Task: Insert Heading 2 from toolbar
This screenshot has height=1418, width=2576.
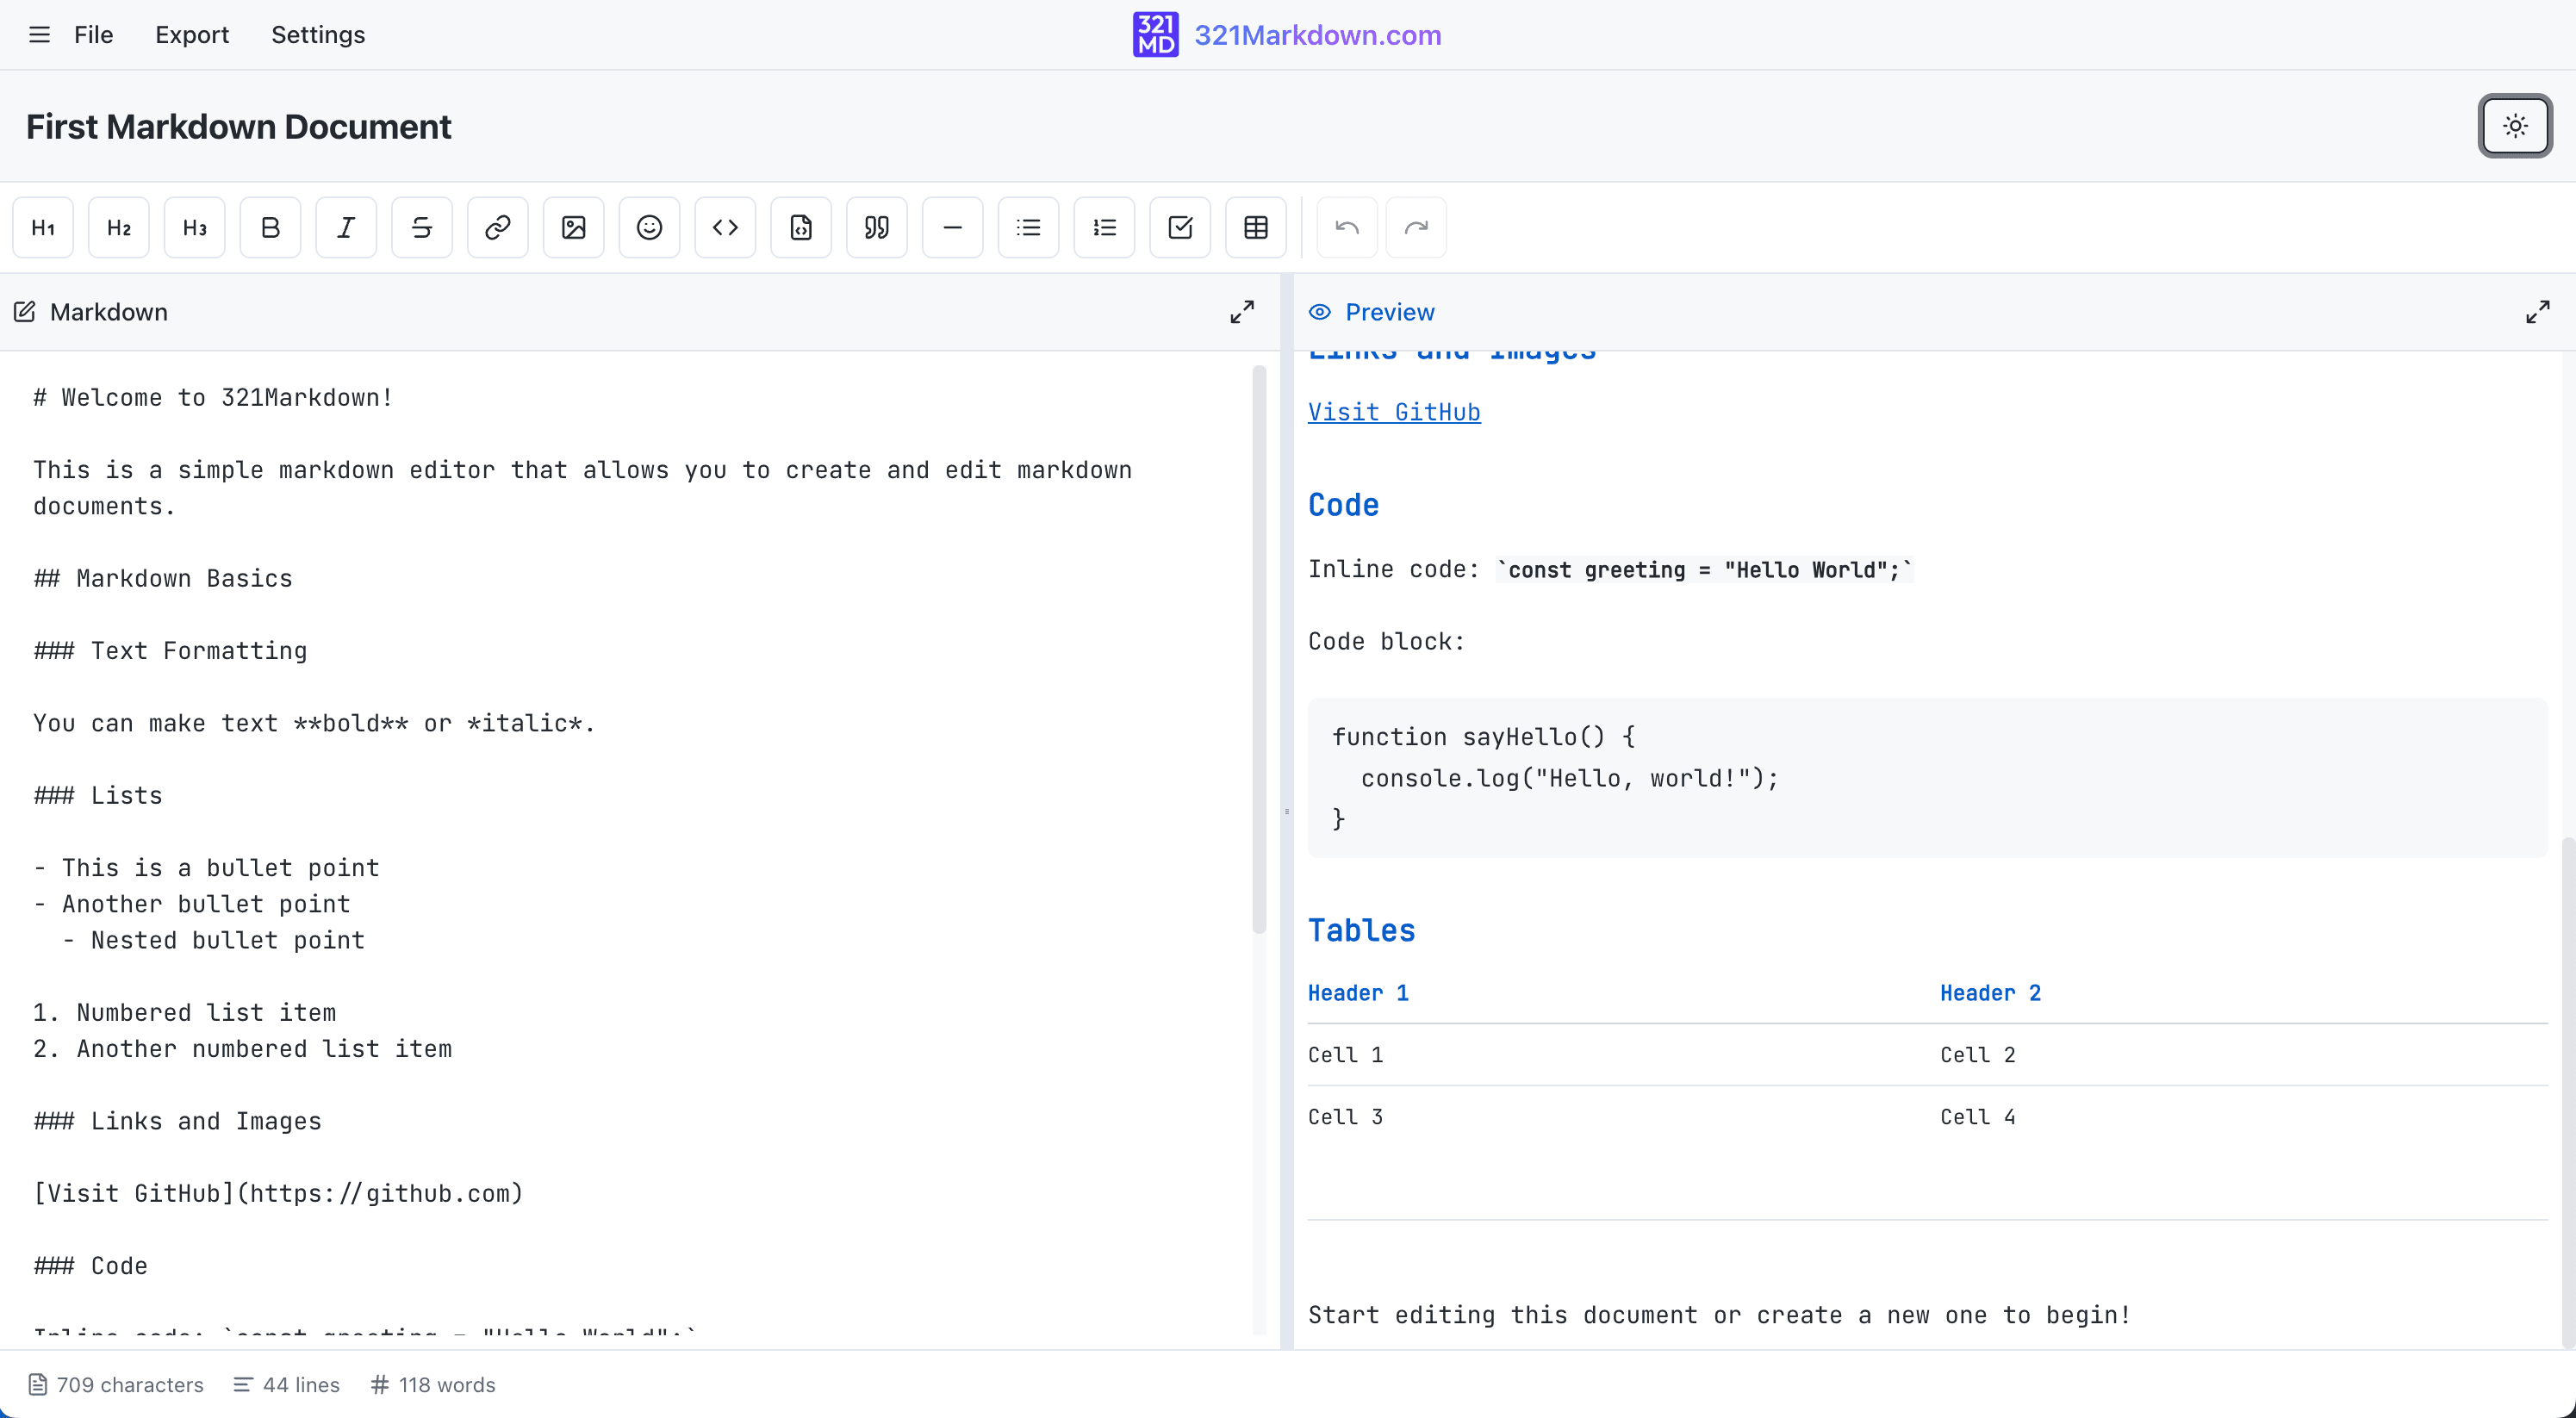Action: [x=119, y=228]
